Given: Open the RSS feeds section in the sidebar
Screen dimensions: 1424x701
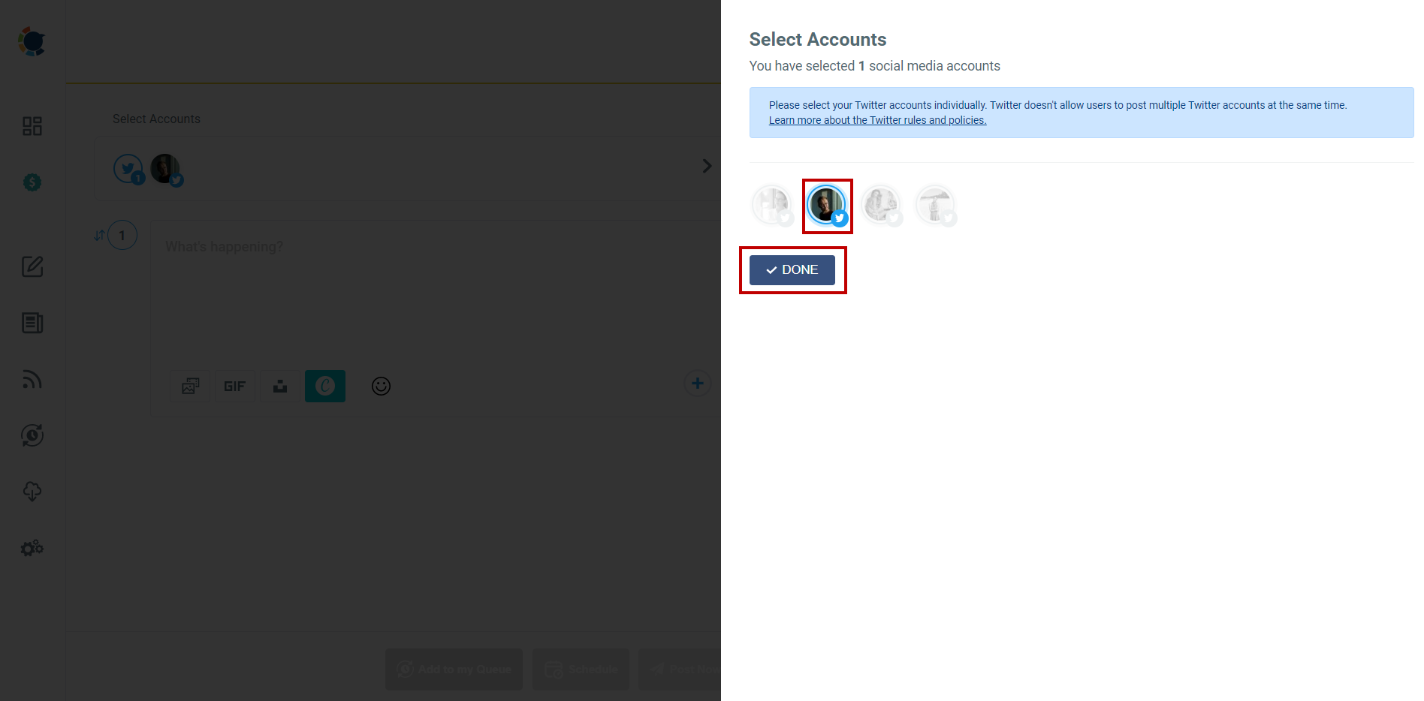Looking at the screenshot, I should coord(32,379).
